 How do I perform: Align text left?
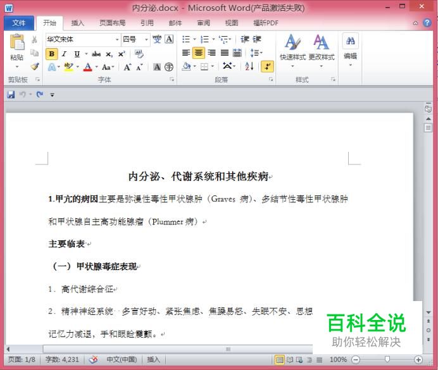point(185,52)
